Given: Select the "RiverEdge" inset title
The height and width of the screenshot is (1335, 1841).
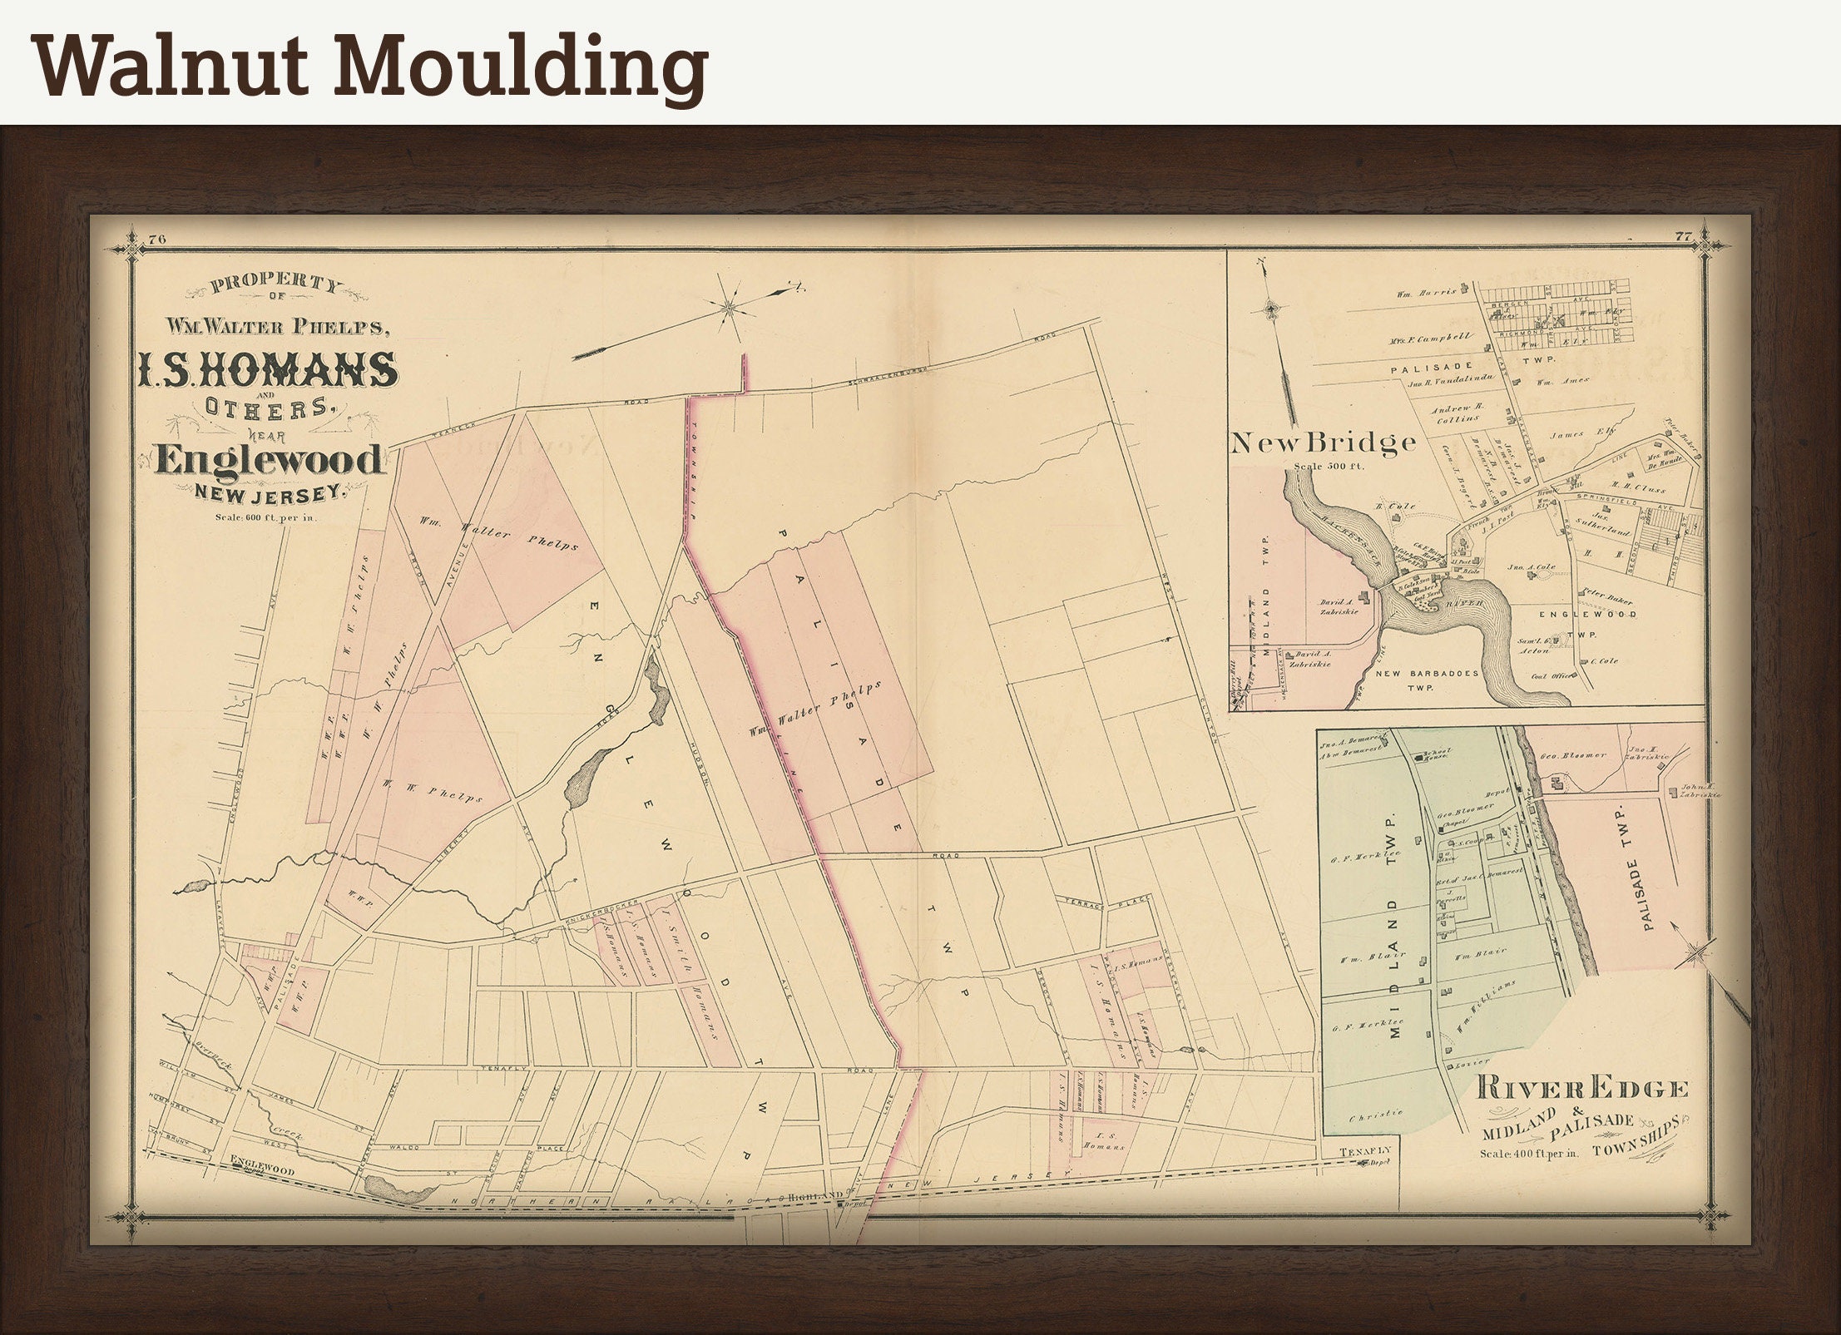Looking at the screenshot, I should [1582, 1087].
